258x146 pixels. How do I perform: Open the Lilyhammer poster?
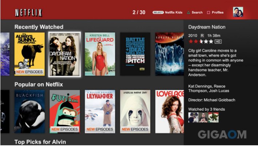(100, 112)
